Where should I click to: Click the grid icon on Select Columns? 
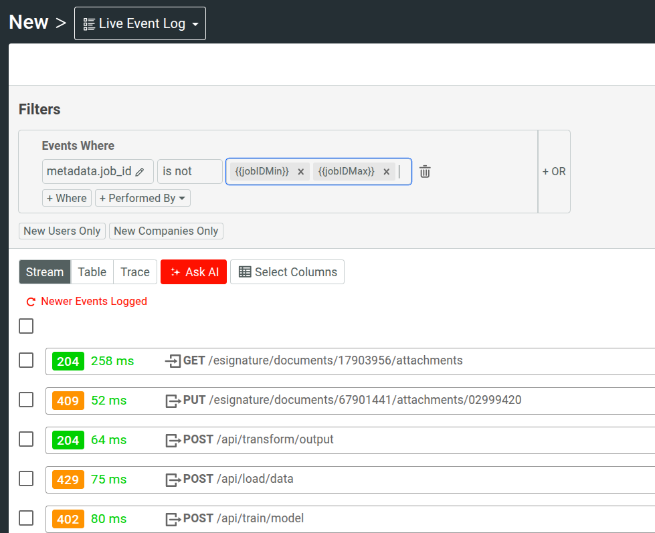tap(244, 272)
